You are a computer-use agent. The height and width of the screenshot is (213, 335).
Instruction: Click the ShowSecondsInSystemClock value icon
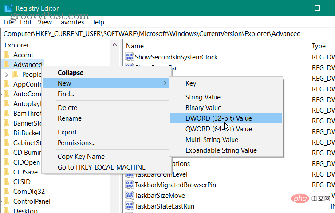(x=130, y=57)
